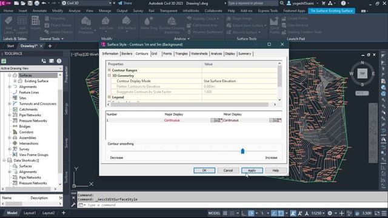Click the search magnifier icon
The height and width of the screenshot is (218, 388).
click(282, 3)
